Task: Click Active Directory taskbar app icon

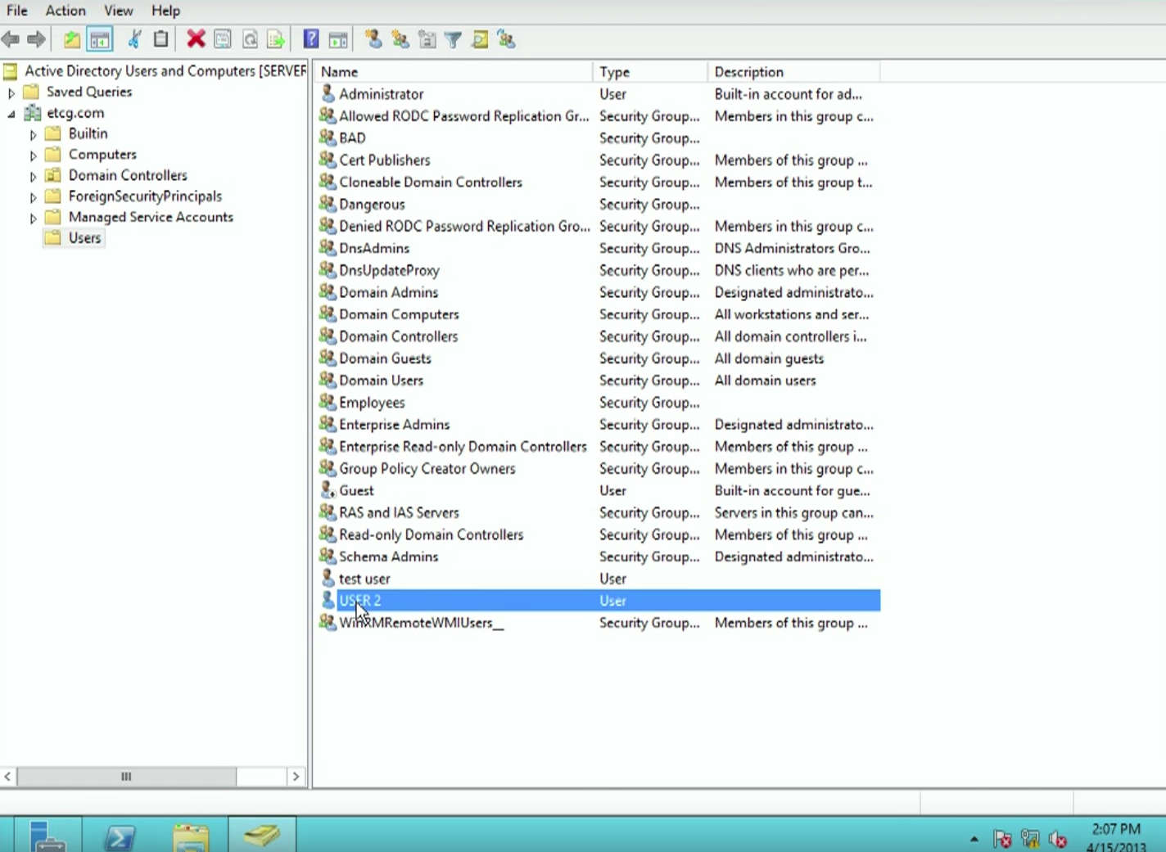Action: click(262, 836)
